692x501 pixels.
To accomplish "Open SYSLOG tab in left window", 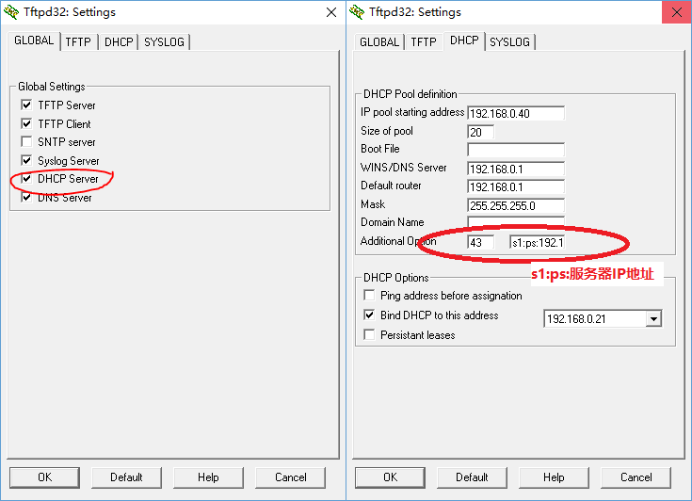I will point(164,42).
